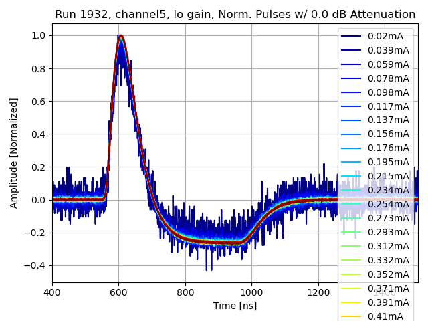The image size is (428, 321).
Task: Select the 0.195mA cyan legend line
Action: [352, 162]
